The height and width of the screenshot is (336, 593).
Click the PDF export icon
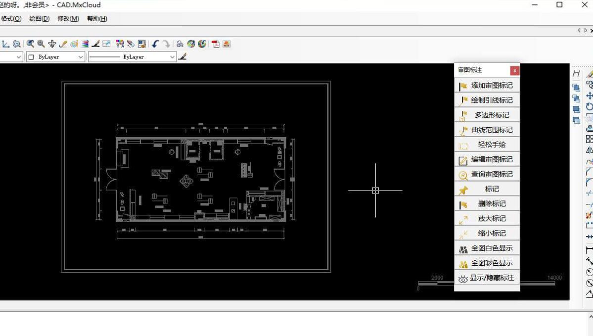(216, 44)
